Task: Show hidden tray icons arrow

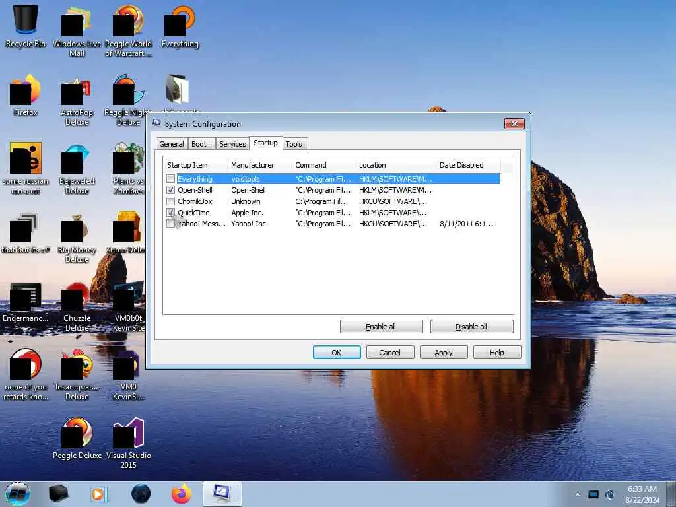Action: [x=577, y=494]
